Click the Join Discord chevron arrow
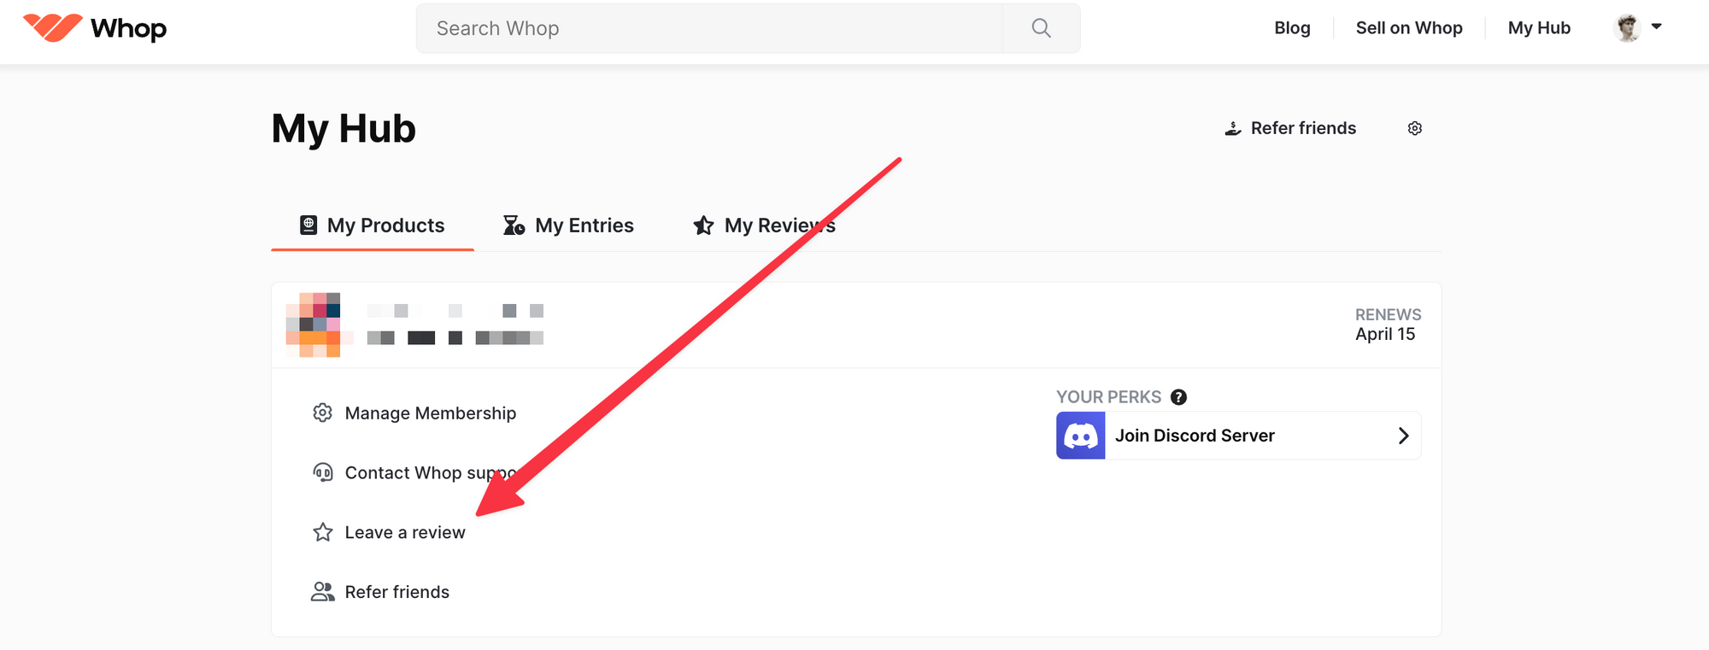The image size is (1709, 650). [x=1403, y=436]
